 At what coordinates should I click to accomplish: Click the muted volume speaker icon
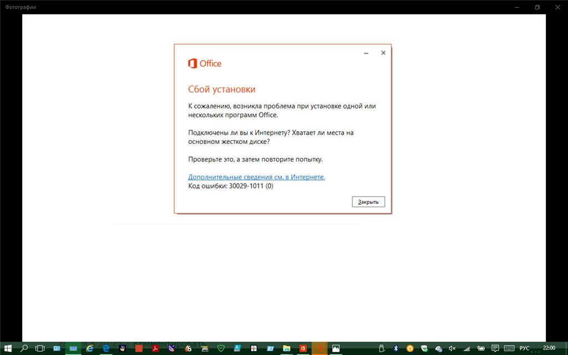click(x=452, y=348)
